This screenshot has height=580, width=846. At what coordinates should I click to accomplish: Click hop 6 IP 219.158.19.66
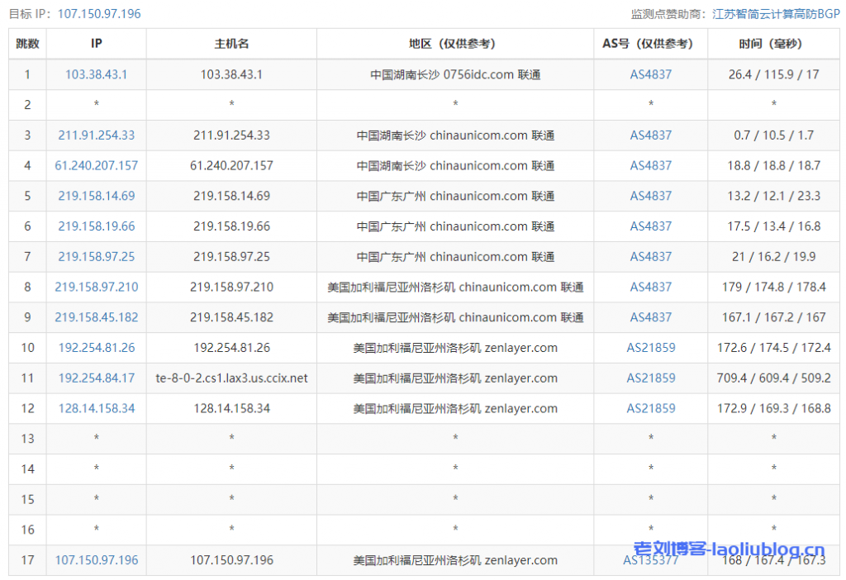(x=96, y=226)
